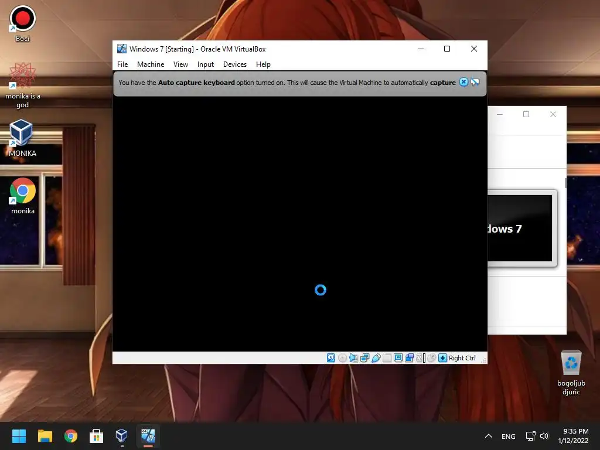Image resolution: width=600 pixels, height=450 pixels.
Task: Select the bogoljub djuric Recycle Bin icon
Action: 571,373
